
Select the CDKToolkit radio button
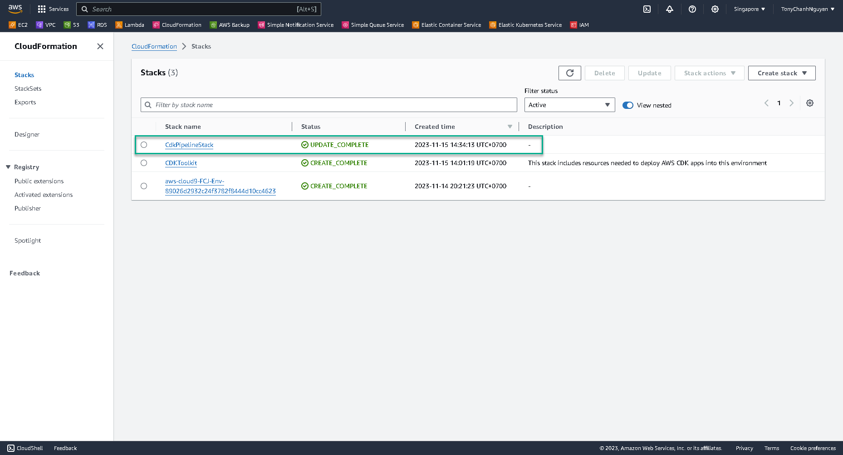(x=144, y=163)
